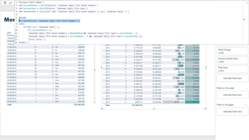Click the 2015 month 11 MoM percentage cell
The image size is (249, 140).
[192, 102]
